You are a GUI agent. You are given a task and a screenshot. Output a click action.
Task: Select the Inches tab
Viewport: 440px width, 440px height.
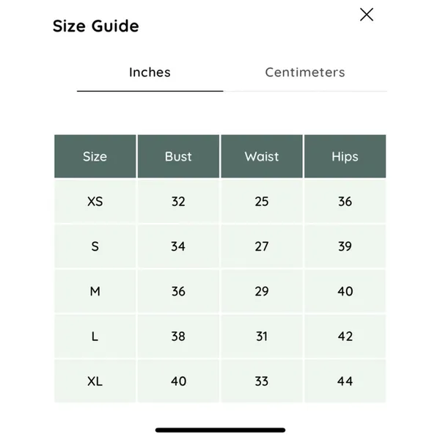click(x=150, y=73)
